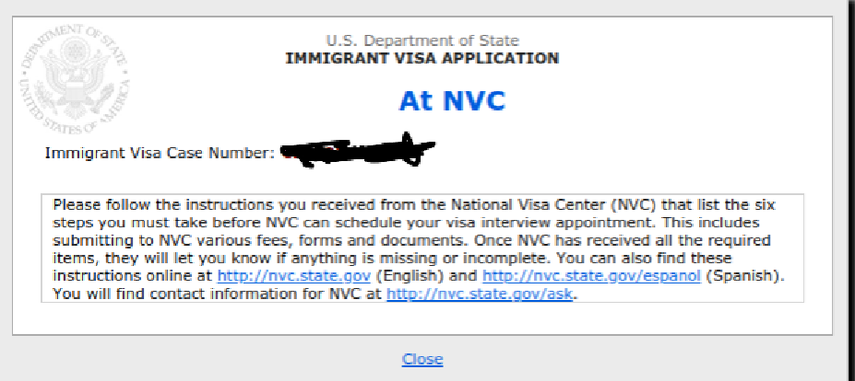This screenshot has width=855, height=381.
Task: Visit the nvc.state.gov/ask contact link
Action: click(x=480, y=294)
